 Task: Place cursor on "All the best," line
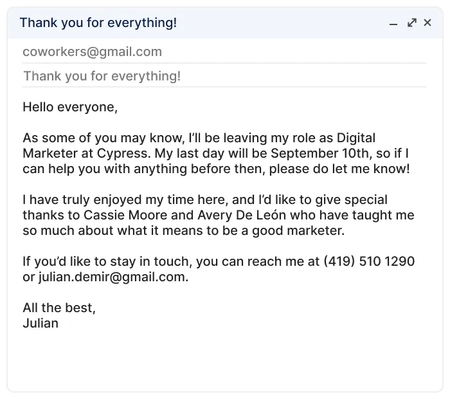coord(59,308)
